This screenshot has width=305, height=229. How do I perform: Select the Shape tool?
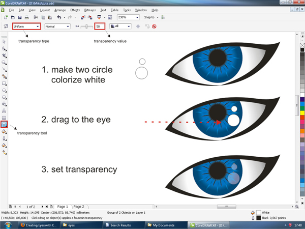click(4, 49)
